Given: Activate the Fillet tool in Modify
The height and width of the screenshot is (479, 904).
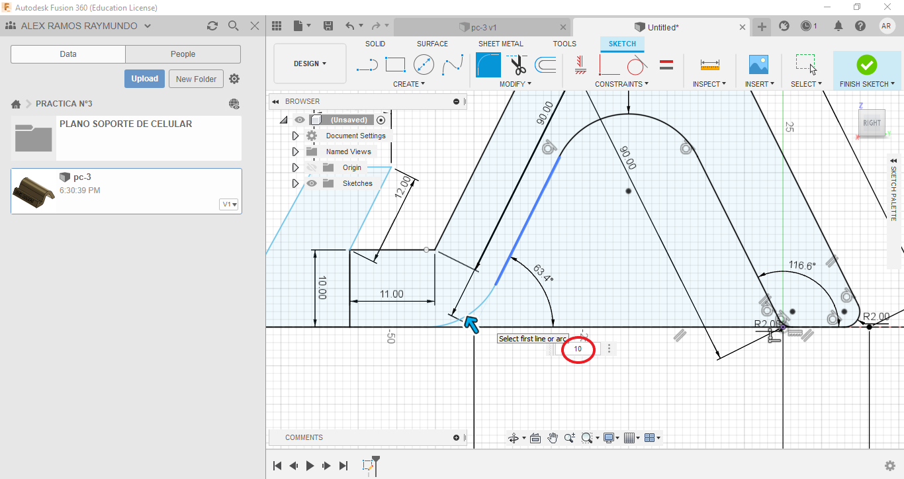Looking at the screenshot, I should pos(488,65).
